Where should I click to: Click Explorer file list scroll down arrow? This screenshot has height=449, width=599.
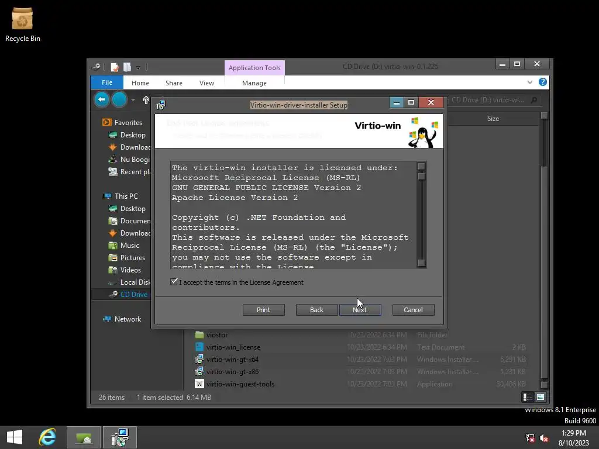coord(544,385)
